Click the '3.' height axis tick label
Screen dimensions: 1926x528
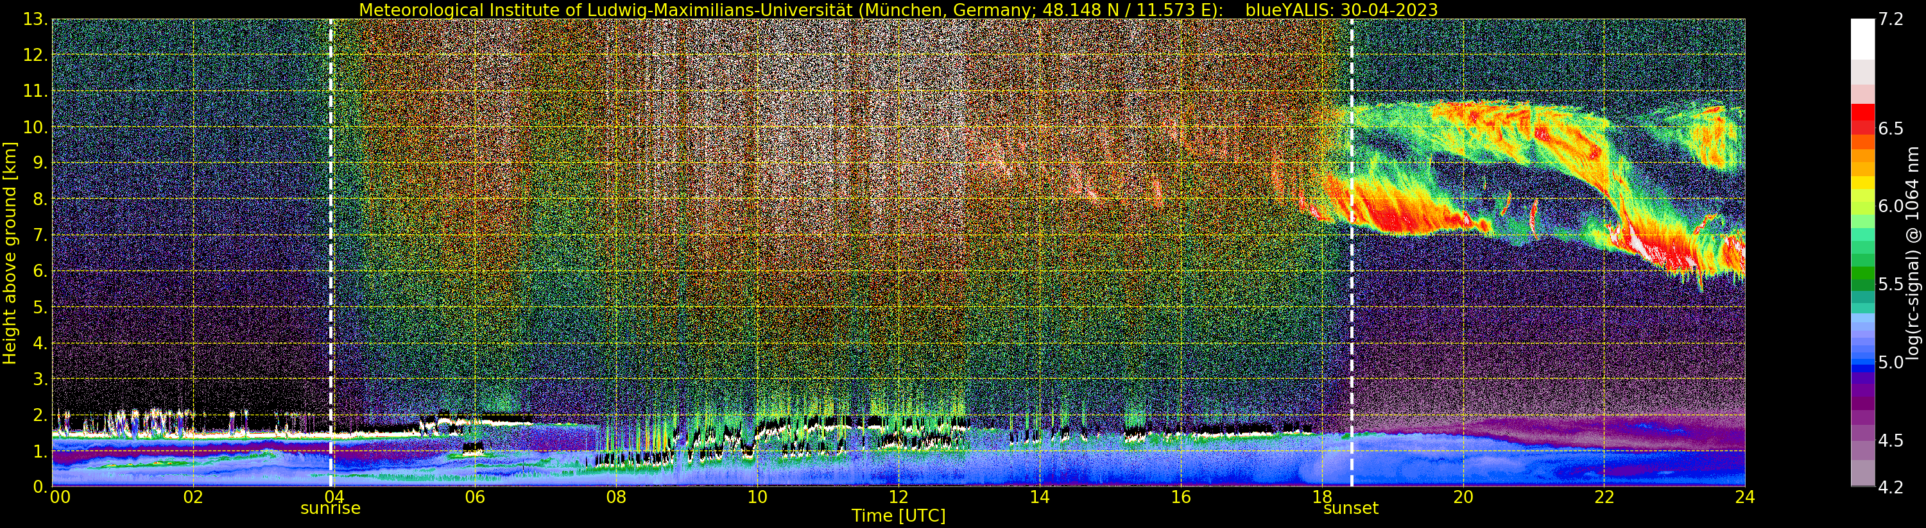point(40,379)
